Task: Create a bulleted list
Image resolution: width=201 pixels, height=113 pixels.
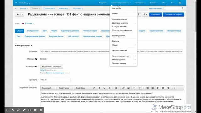Action: [x=141, y=88]
